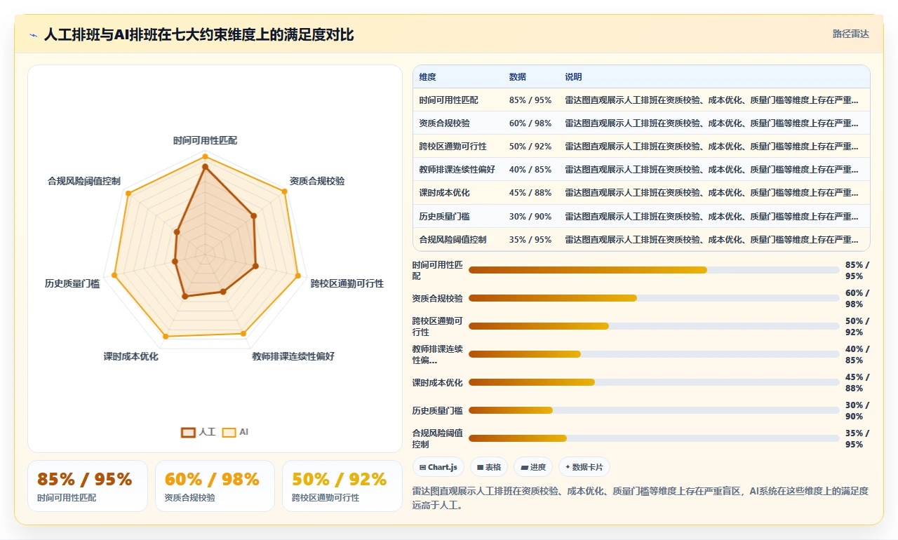Select table row 时间可用性匹配
Image resolution: width=898 pixels, height=540 pixels.
pos(641,100)
